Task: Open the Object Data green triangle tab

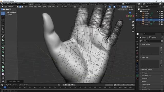Action: coord(137,76)
